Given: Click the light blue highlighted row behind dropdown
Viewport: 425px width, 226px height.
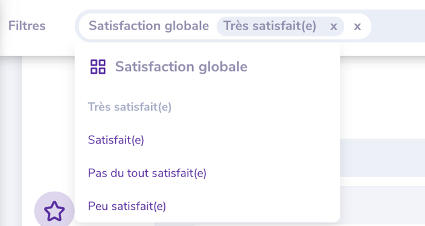Looking at the screenshot, I should 383,157.
